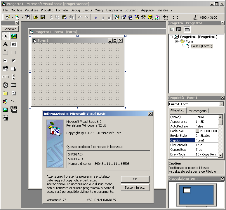Select the Frame control tool
Screen dimensions: 226x210
point(6,52)
